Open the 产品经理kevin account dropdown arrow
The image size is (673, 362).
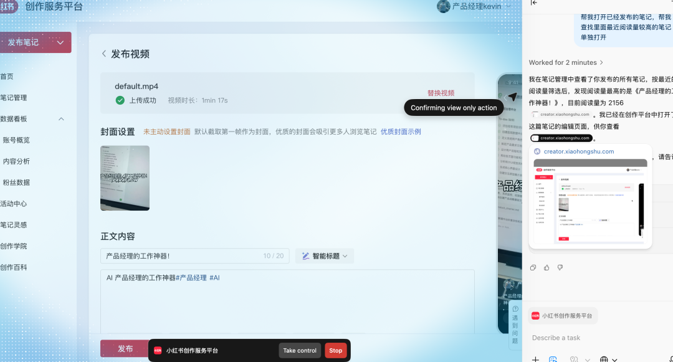[508, 6]
